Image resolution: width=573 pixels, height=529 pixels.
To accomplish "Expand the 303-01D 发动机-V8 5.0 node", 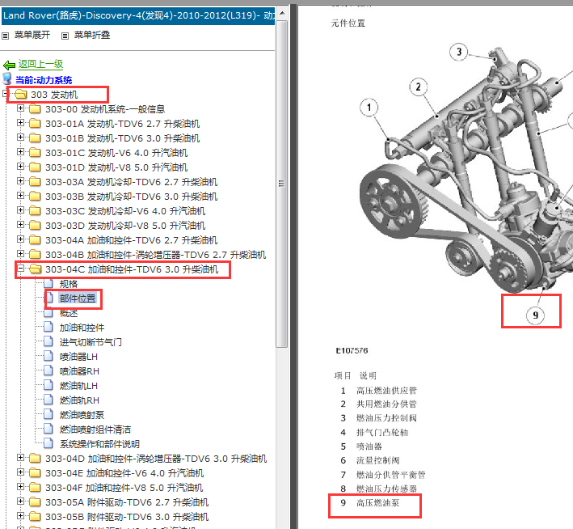I will click(x=20, y=167).
